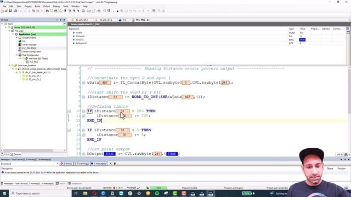Viewport: 351px width, 197px height.
Task: Click the green RUN status indicator
Action: click(158, 188)
